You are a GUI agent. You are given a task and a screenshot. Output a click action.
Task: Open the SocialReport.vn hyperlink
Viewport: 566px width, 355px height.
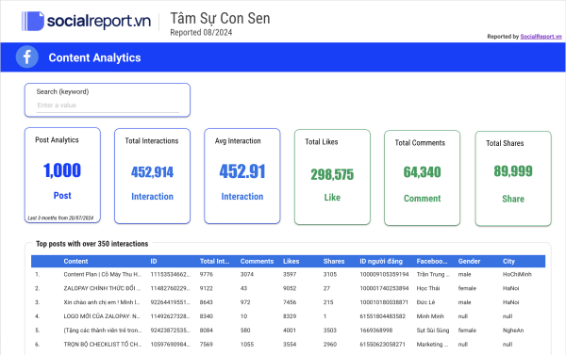pyautogui.click(x=541, y=37)
